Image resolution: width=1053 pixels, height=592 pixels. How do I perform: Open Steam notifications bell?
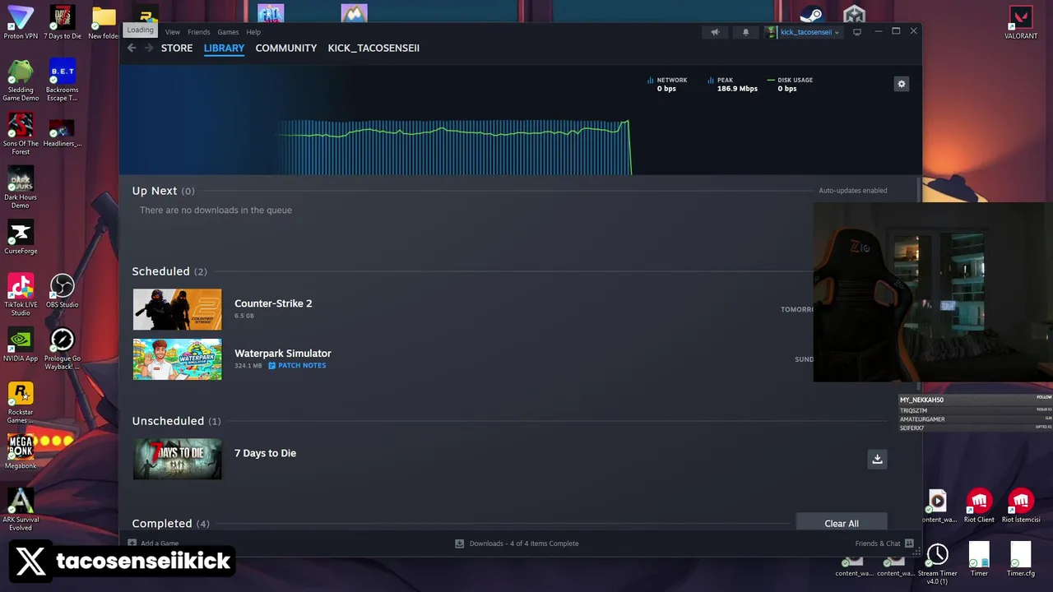745,32
